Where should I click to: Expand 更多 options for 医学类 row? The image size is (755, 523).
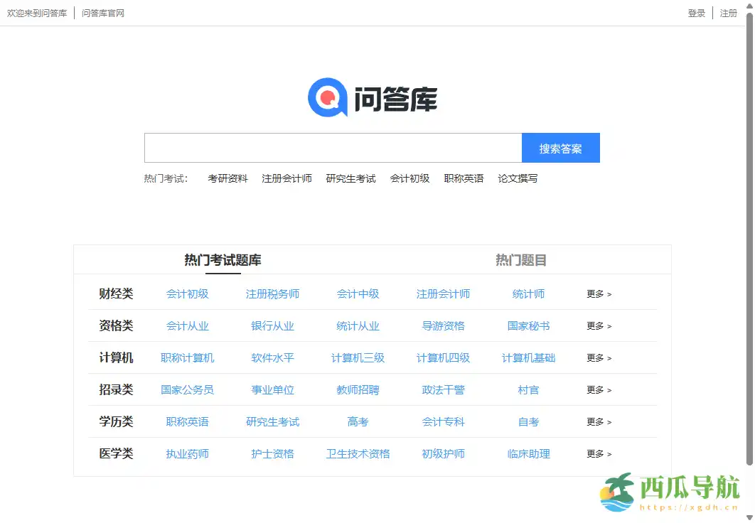pos(598,453)
